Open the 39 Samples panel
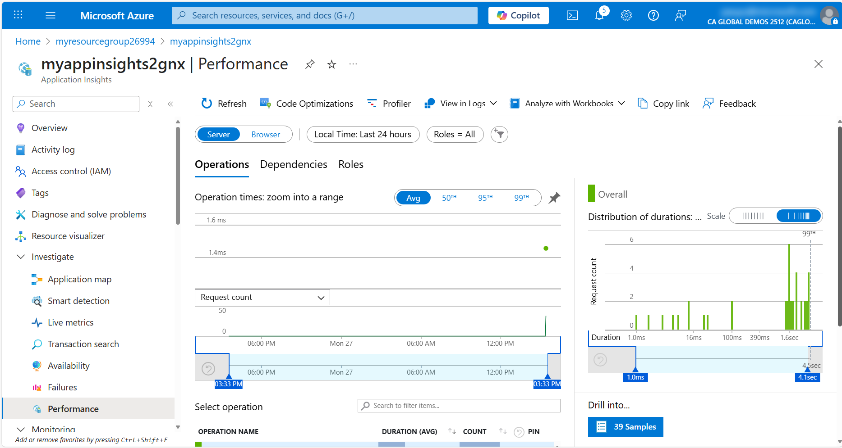Image resolution: width=842 pixels, height=448 pixels. (626, 426)
